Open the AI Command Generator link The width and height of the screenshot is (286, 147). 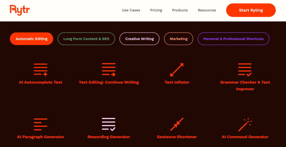[x=245, y=137]
